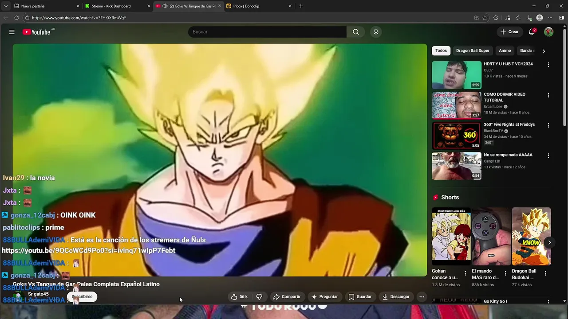568x319 pixels.
Task: Click the youtu.be link in chat overlay
Action: click(x=88, y=251)
